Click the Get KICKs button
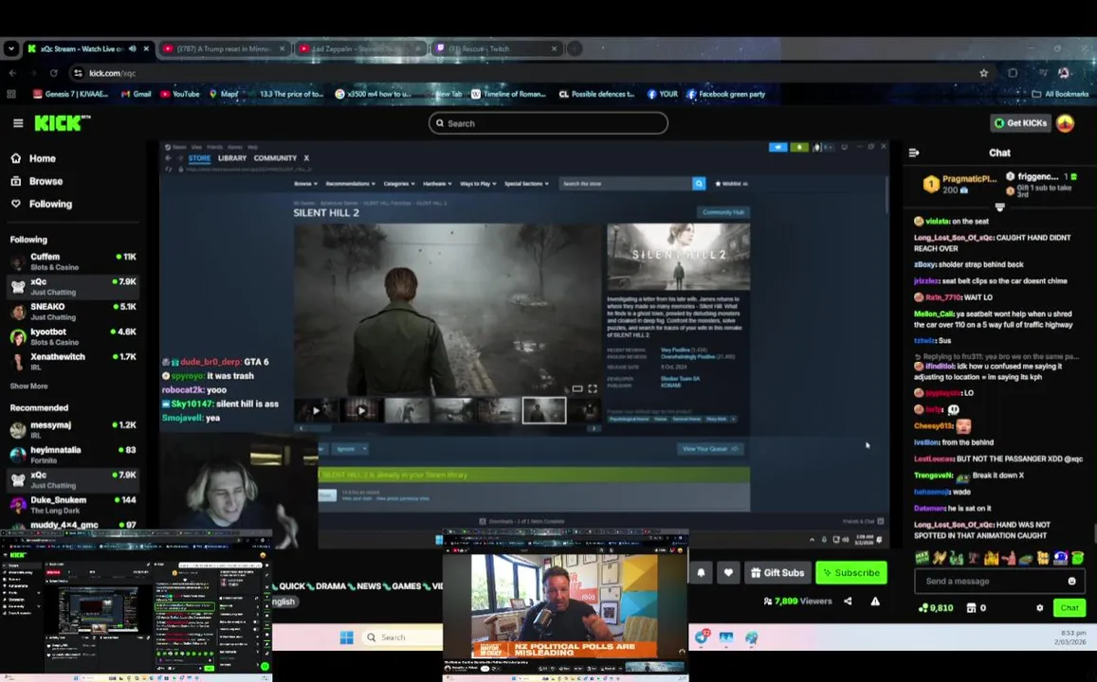This screenshot has width=1097, height=682. (1021, 123)
